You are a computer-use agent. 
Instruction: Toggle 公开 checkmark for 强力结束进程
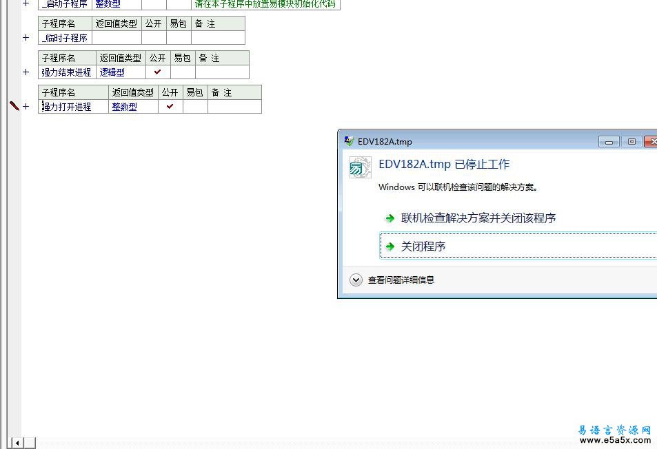click(158, 72)
